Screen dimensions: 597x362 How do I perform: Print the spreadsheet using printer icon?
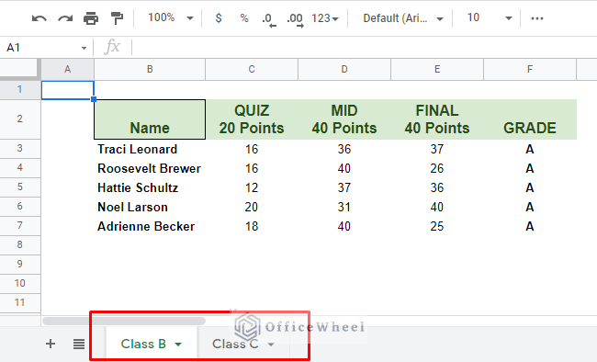coord(91,17)
